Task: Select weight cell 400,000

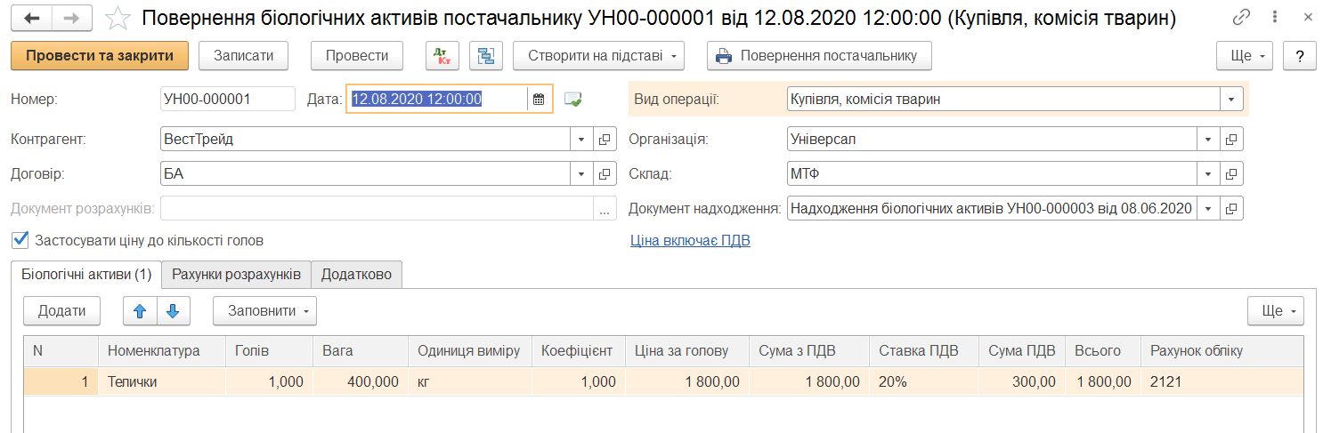Action: point(360,381)
